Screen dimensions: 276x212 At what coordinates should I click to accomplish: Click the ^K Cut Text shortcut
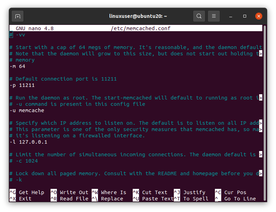(x=150, y=192)
